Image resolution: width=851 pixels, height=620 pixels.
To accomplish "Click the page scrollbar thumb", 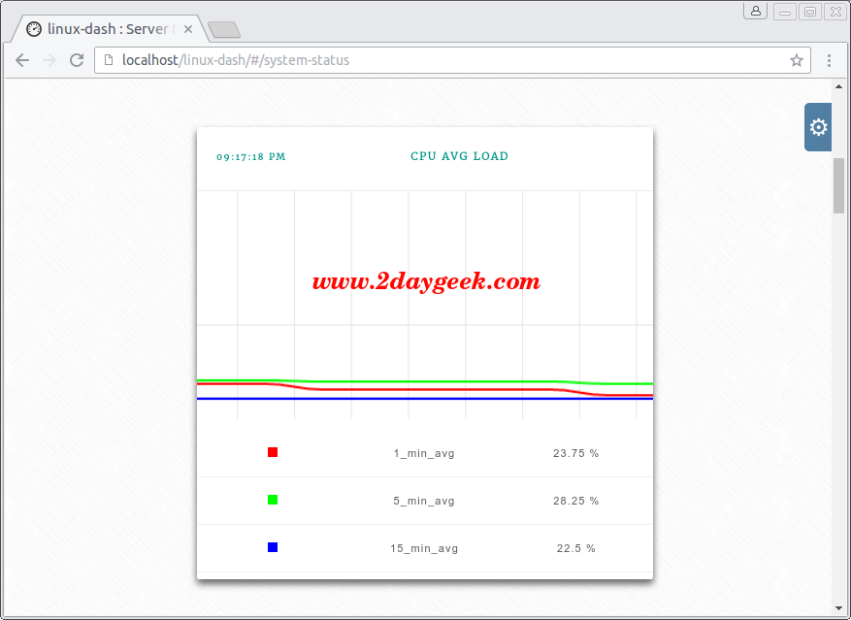I will (x=838, y=185).
